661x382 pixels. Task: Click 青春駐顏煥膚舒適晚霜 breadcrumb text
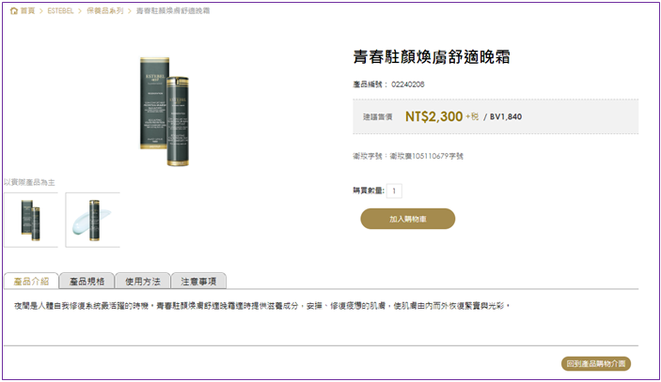point(173,11)
